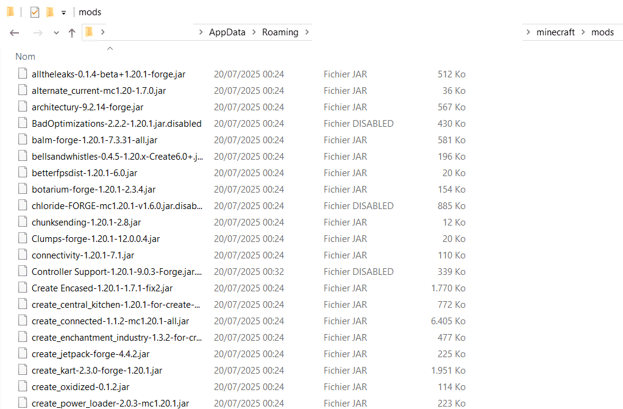The width and height of the screenshot is (623, 409).
Task: Click file icon of chloride-FORGE disabled file
Action: coord(23,205)
